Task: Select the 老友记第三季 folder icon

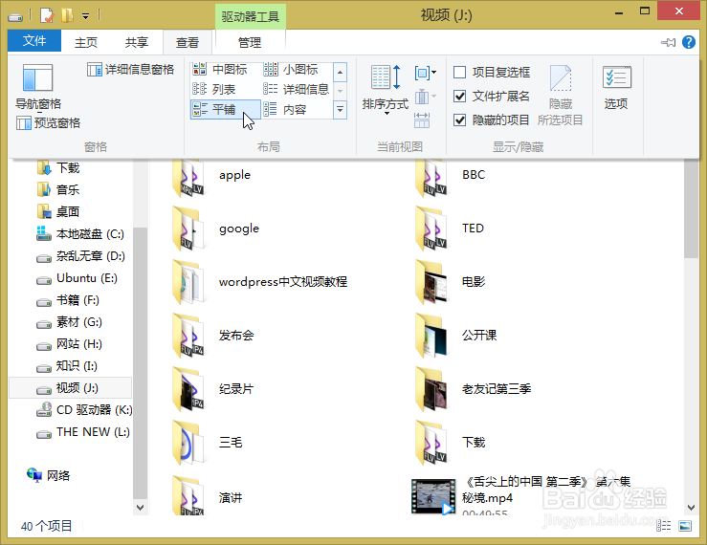Action: click(x=431, y=389)
